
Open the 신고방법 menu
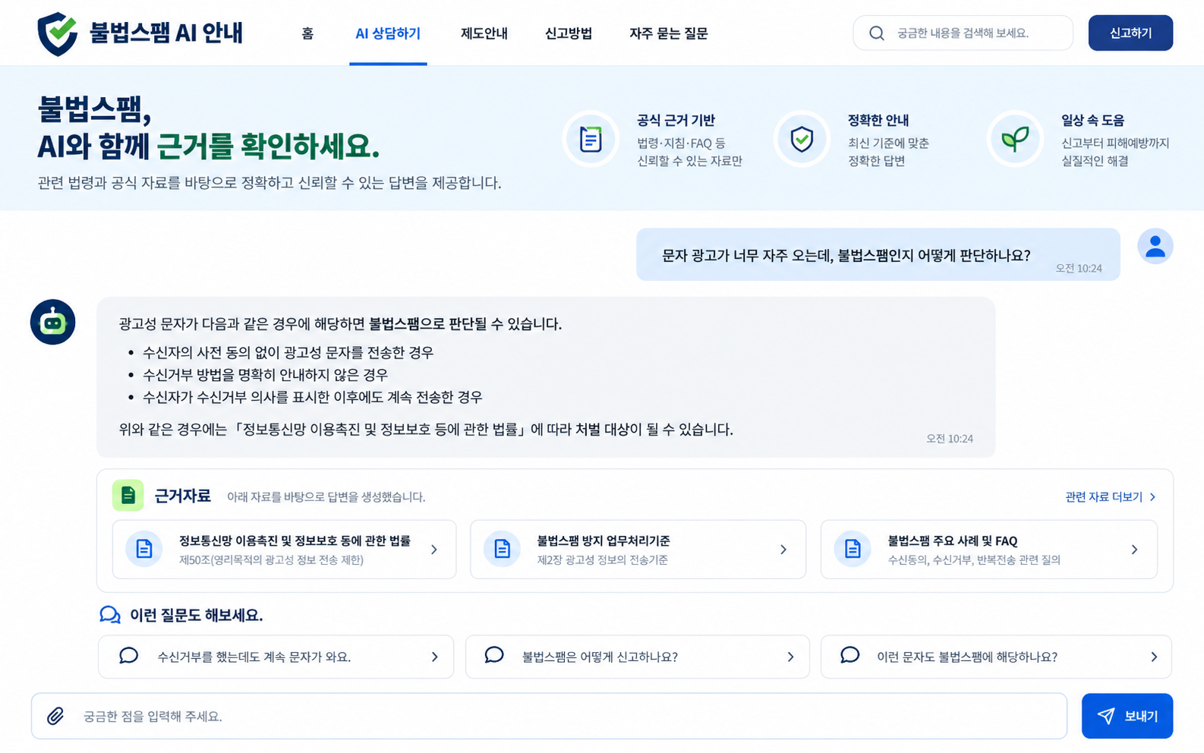569,33
